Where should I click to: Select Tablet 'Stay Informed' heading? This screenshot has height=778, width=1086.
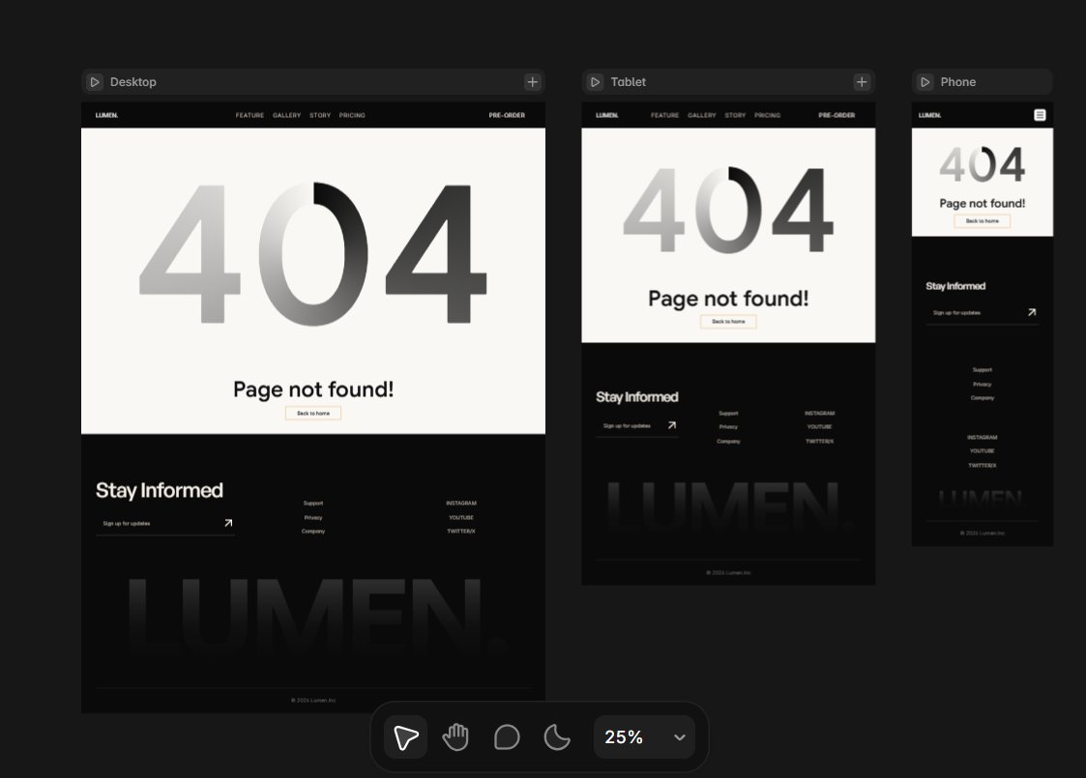point(637,396)
